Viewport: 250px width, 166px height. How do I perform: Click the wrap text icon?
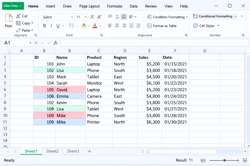click(130, 17)
